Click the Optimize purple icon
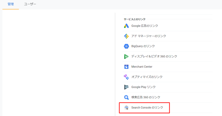Image resolution: width=222 pixels, height=116 pixels. tap(126, 77)
